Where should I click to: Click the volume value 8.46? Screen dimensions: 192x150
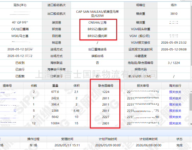coord(76,111)
